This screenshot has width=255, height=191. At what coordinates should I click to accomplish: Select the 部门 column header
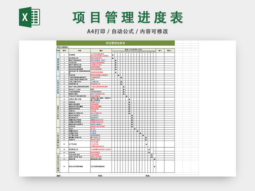[160, 51]
